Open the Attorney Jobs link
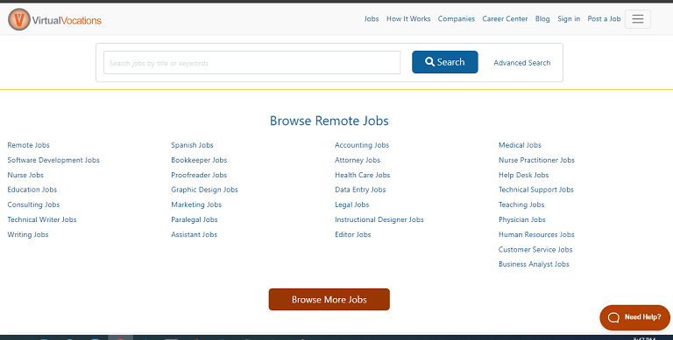 [358, 160]
